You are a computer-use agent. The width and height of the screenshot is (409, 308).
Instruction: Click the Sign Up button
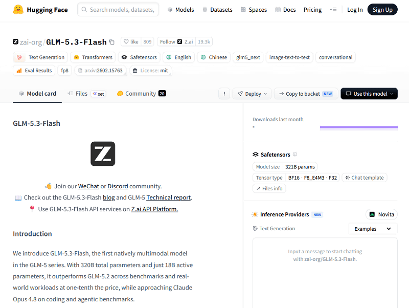[x=382, y=10]
